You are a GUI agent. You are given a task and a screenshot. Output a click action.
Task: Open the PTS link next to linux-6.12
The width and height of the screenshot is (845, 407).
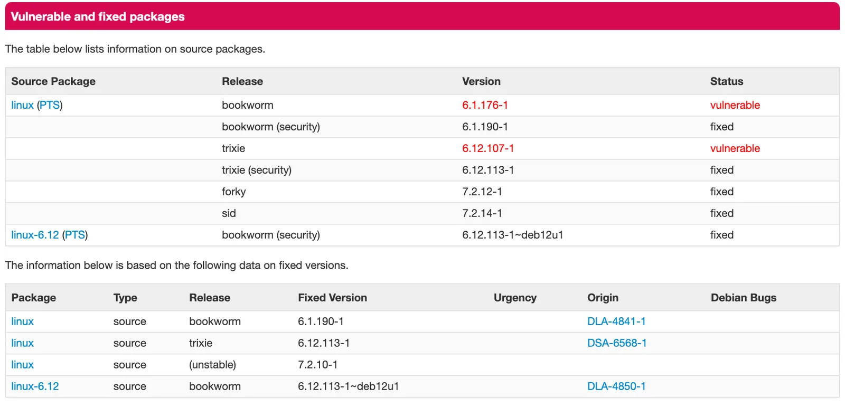(75, 235)
